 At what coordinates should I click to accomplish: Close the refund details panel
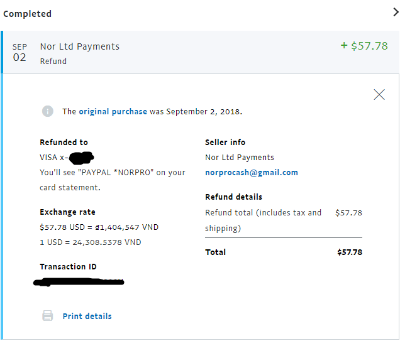[x=379, y=95]
